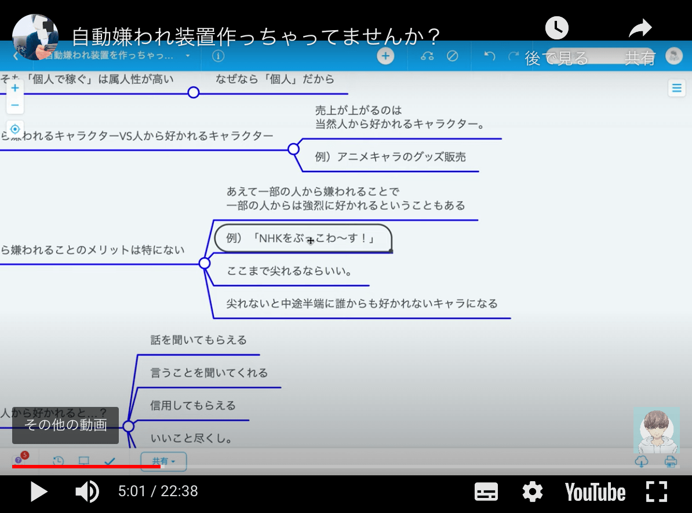The width and height of the screenshot is (692, 513).
Task: Select node 例）アニメキャラのグッズ販売
Action: 390,157
